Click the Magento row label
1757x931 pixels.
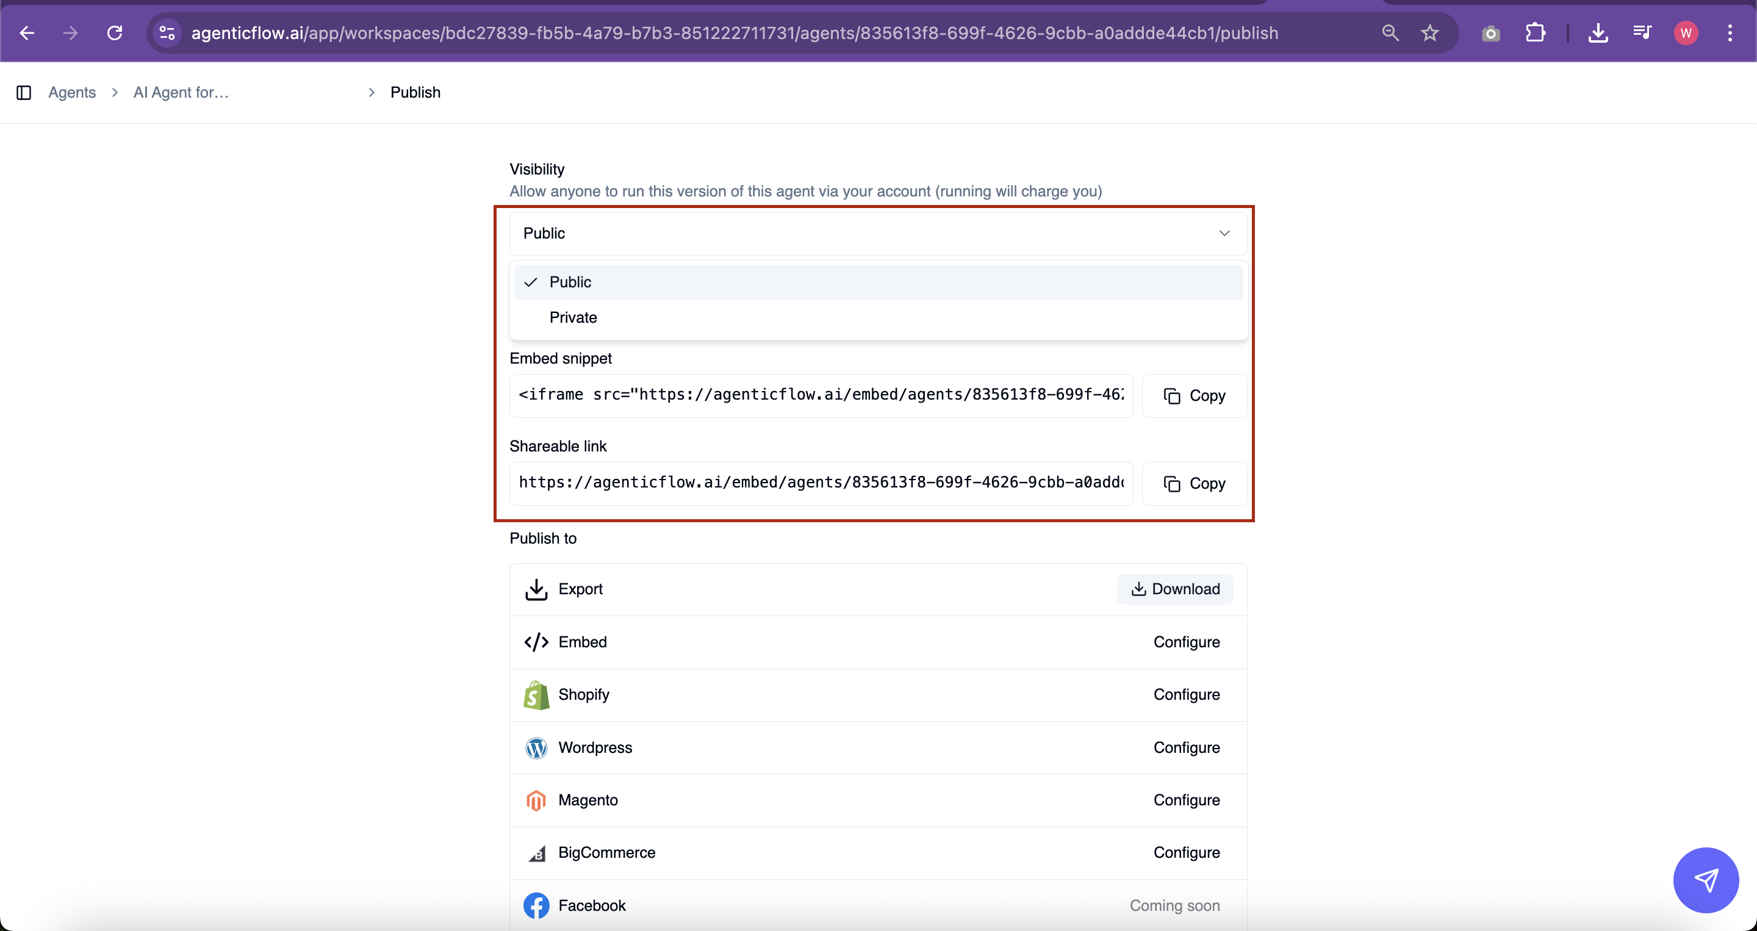pos(588,800)
